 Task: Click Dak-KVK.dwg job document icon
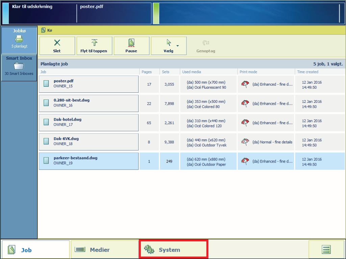(46, 141)
